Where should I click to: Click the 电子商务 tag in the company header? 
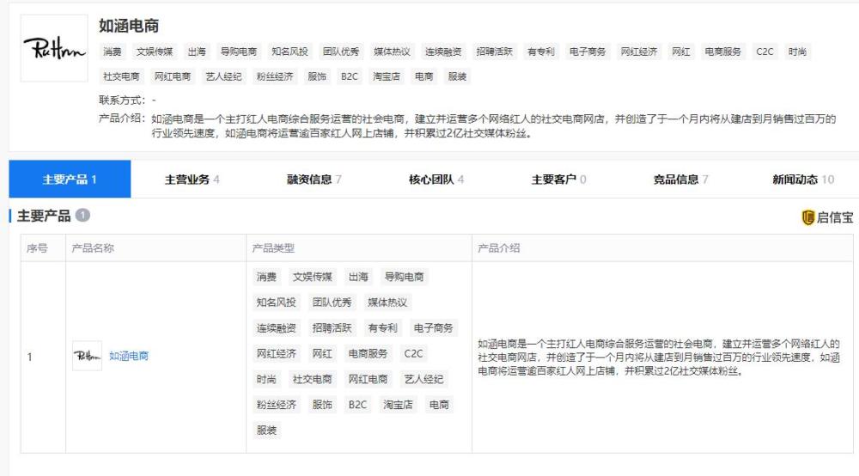[x=588, y=52]
